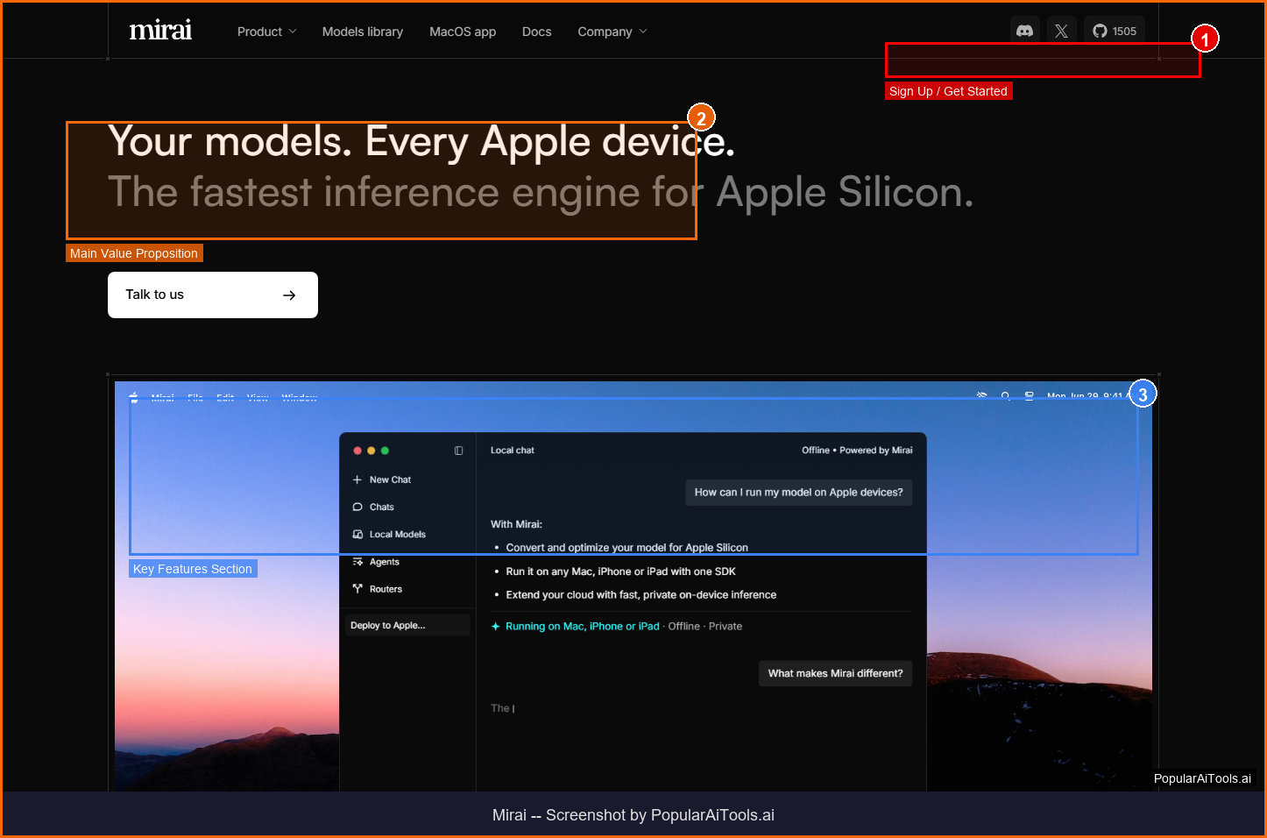Click the mirai logo in the header
This screenshot has width=1267, height=838.
160,31
